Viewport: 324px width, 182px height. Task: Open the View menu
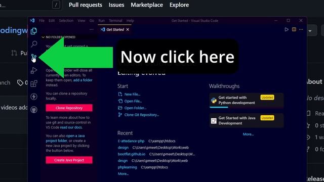(x=82, y=21)
